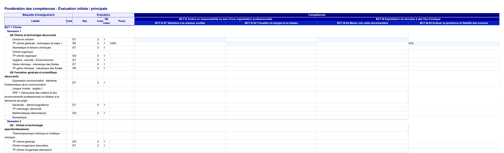The width and height of the screenshot is (504, 153).
Task: Select UE Chimie et technologie découverte row
Action: pyautogui.click(x=33, y=35)
